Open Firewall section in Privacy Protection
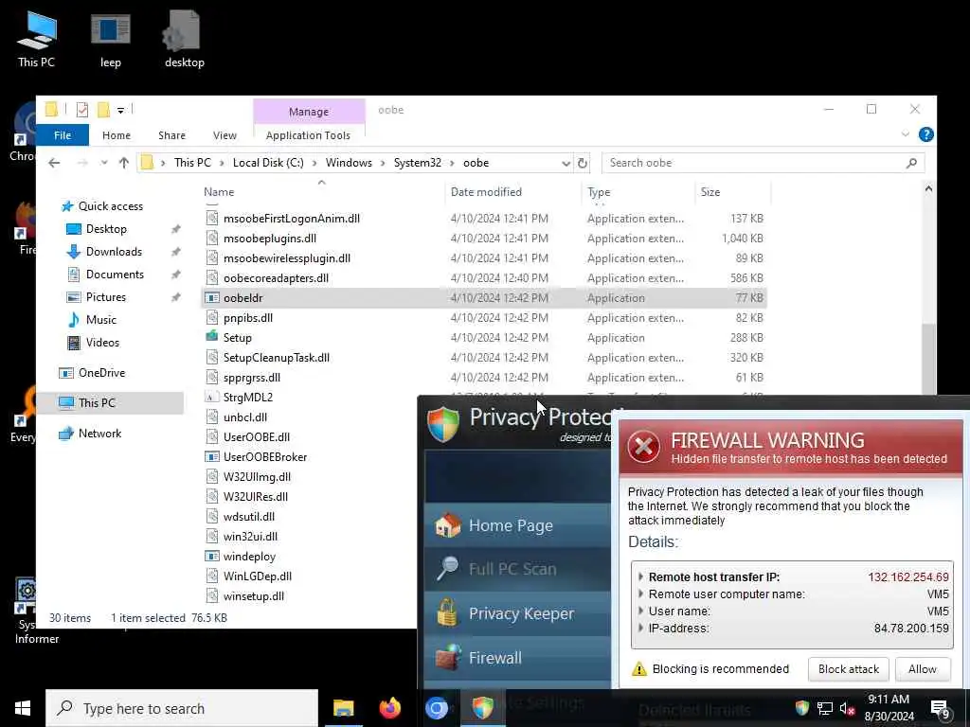Image resolution: width=970 pixels, height=727 pixels. 518,658
